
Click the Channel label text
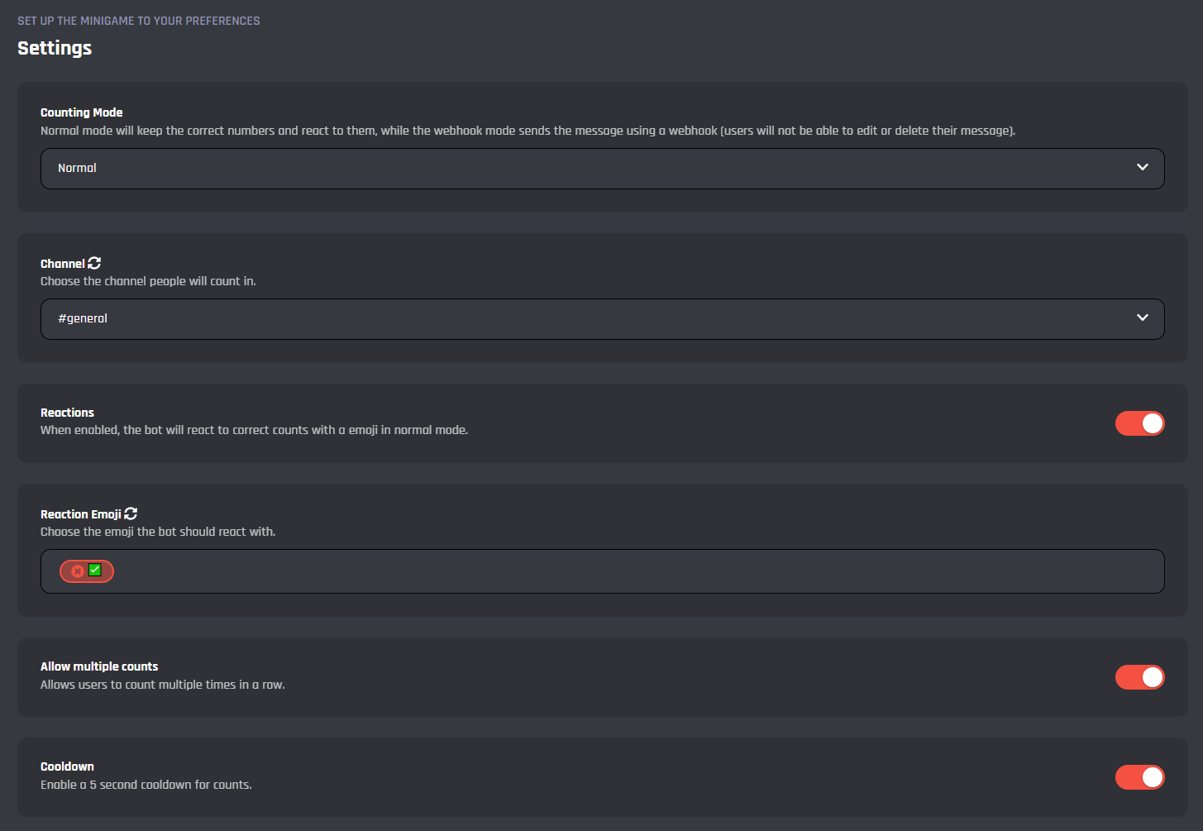[63, 264]
